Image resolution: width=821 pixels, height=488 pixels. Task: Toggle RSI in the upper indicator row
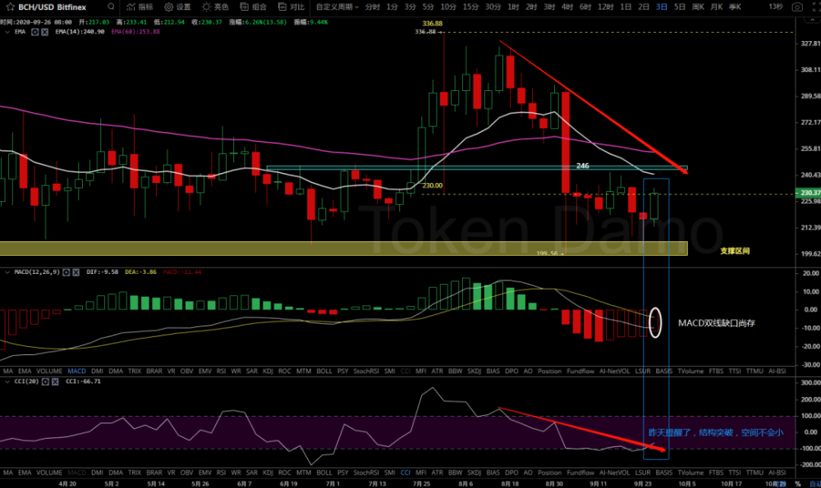point(221,371)
